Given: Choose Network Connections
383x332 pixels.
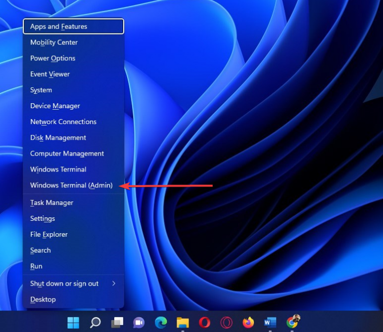Looking at the screenshot, I should 73,122.
